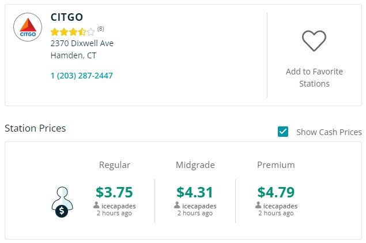Click the heart favorite icon

(314, 41)
